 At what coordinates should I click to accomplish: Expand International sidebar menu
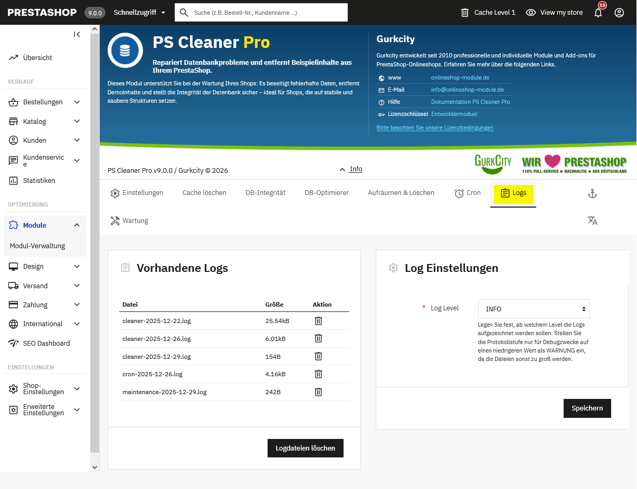coord(77,324)
